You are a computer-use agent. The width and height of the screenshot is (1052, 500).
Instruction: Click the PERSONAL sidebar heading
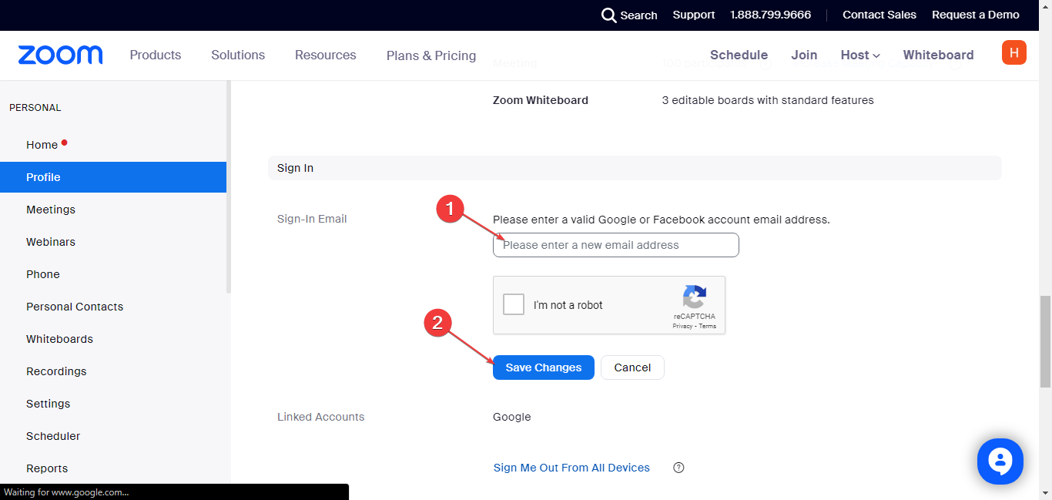coord(35,108)
